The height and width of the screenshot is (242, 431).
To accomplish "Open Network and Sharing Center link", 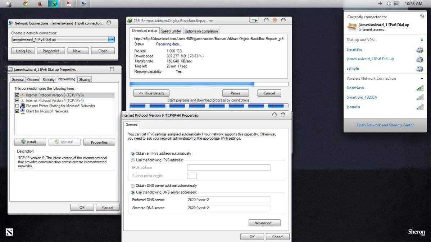I will click(x=385, y=125).
